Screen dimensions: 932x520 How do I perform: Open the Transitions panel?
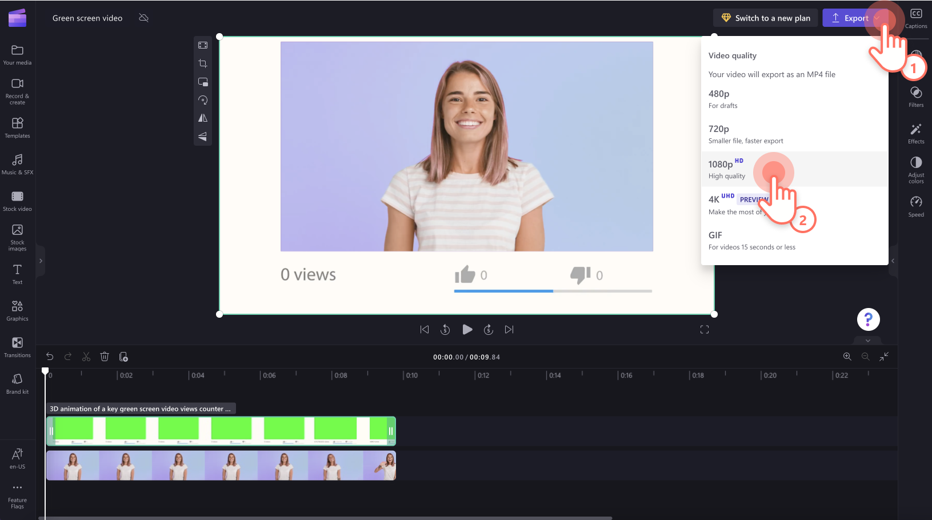pos(17,347)
